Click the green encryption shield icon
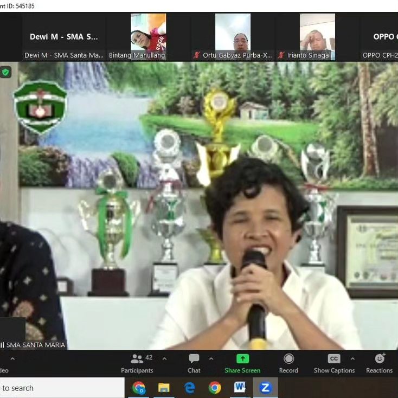Screen dimensions: 398x398 tap(5, 72)
